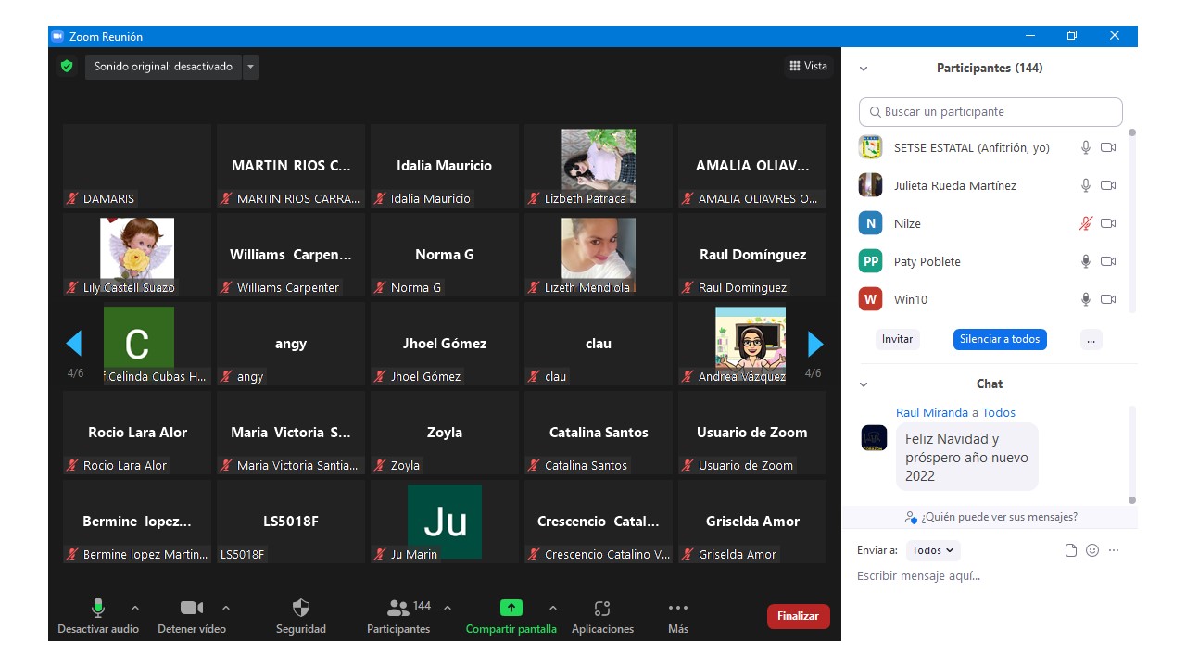Click Nilze blue N avatar
The width and height of the screenshot is (1186, 667).
pyautogui.click(x=870, y=223)
